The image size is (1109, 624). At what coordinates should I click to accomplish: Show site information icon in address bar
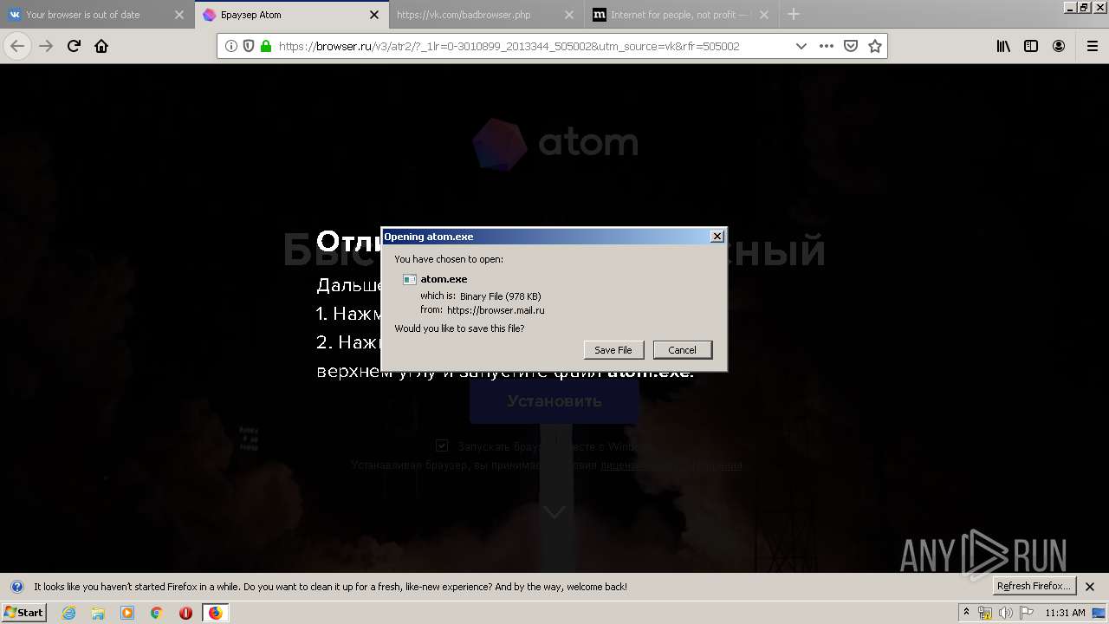click(x=231, y=46)
